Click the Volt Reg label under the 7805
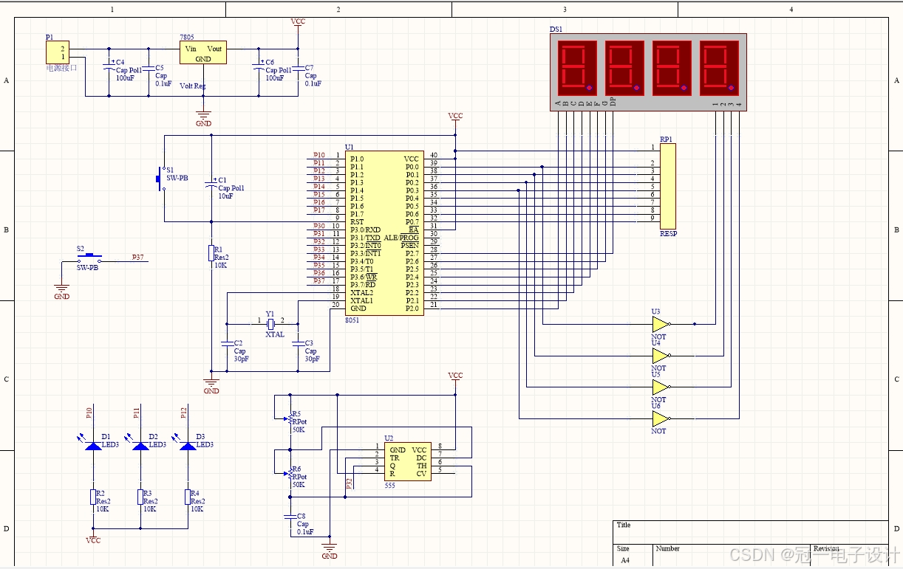 pos(193,86)
